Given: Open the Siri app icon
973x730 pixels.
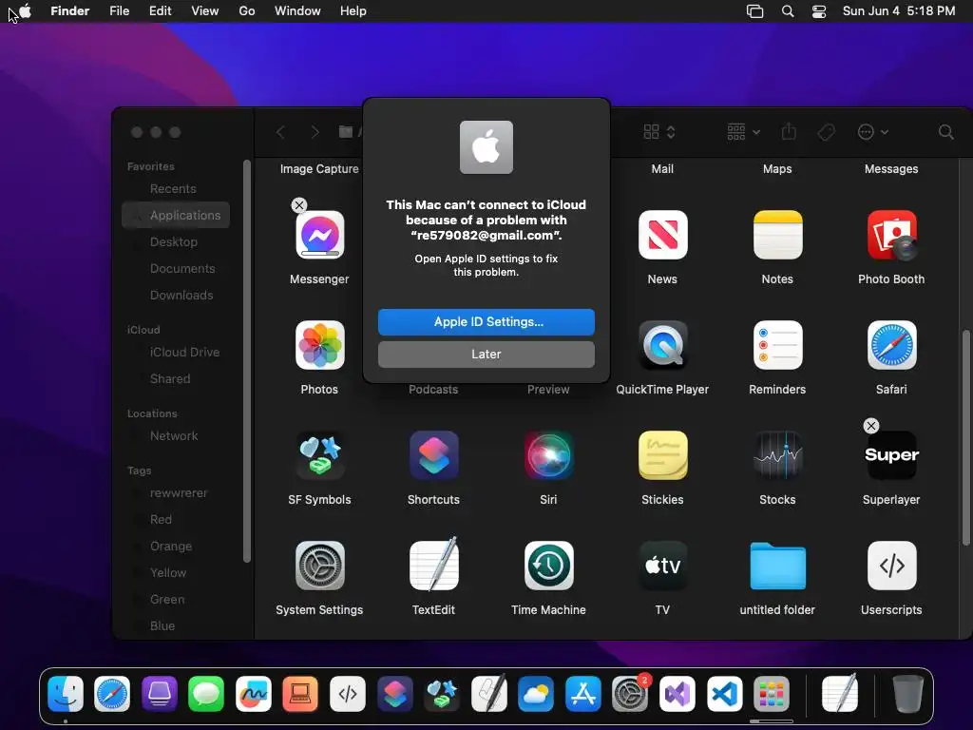Looking at the screenshot, I should point(548,455).
